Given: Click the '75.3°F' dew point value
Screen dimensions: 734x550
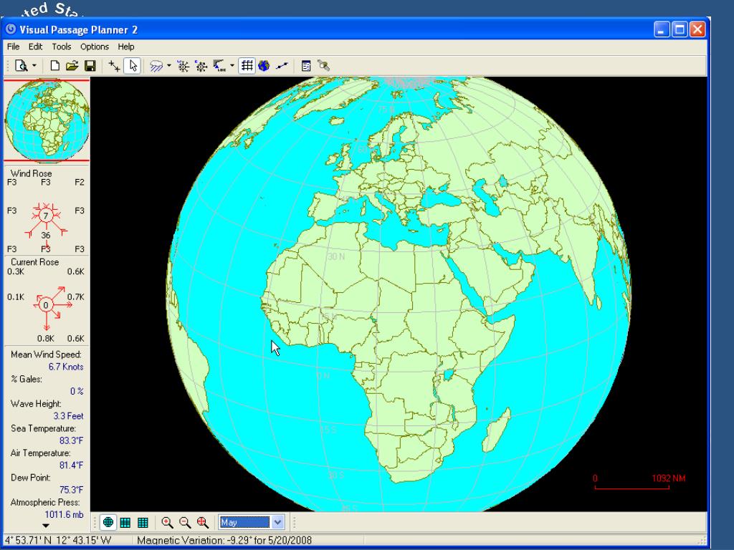Looking at the screenshot, I should click(x=71, y=490).
